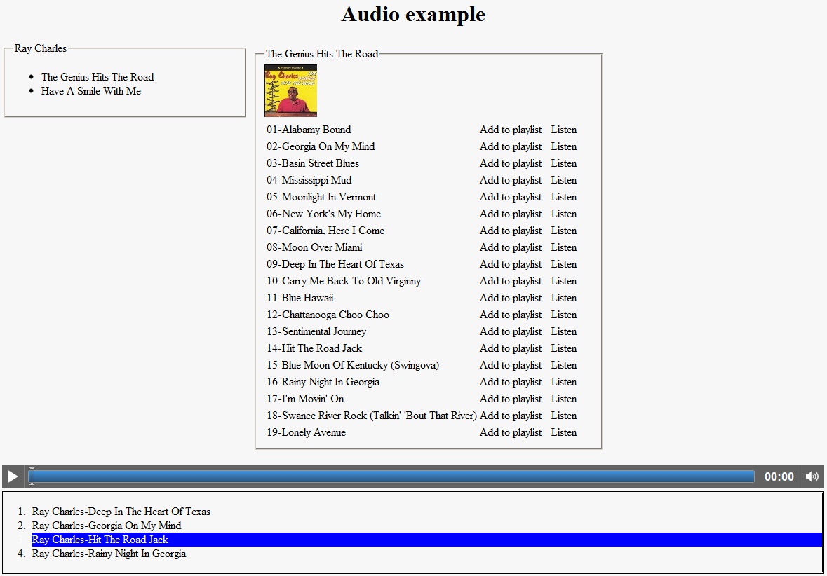The width and height of the screenshot is (827, 576).
Task: Click the 00:00 elapsed time display
Action: pos(779,477)
